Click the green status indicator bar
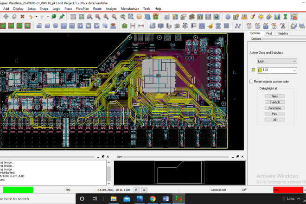Screen dimensions: 306x204 18,190
